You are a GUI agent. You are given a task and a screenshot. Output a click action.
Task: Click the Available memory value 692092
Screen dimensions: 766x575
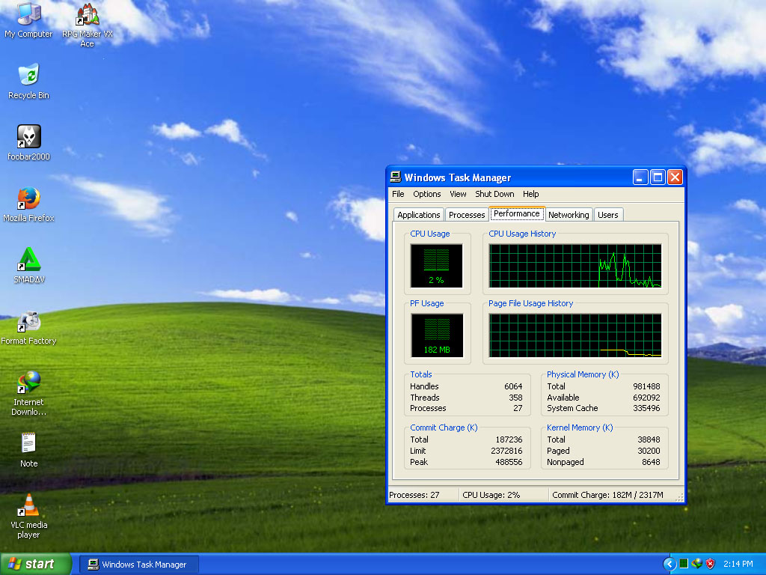click(646, 398)
